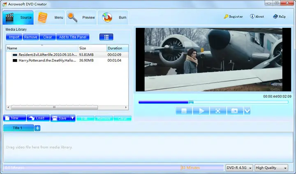Screen dimensions: 296x174
Task: Sort list by Duration column header
Action: click(118, 48)
